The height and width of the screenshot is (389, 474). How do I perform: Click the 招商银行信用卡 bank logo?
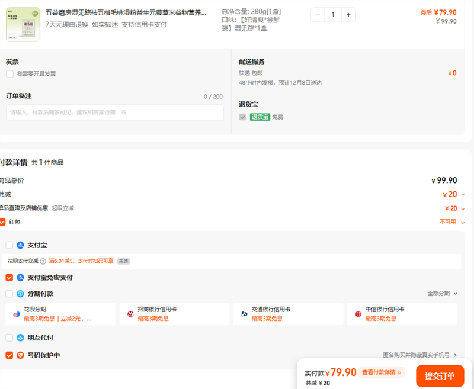coord(130,314)
